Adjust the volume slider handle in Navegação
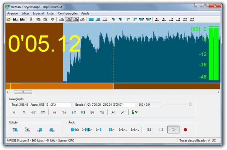This screenshot has height=150, width=227. (x=190, y=104)
